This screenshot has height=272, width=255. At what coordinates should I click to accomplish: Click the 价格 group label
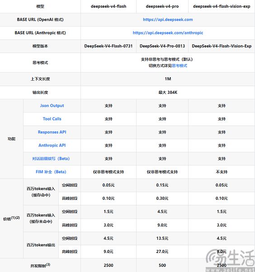point(11,219)
